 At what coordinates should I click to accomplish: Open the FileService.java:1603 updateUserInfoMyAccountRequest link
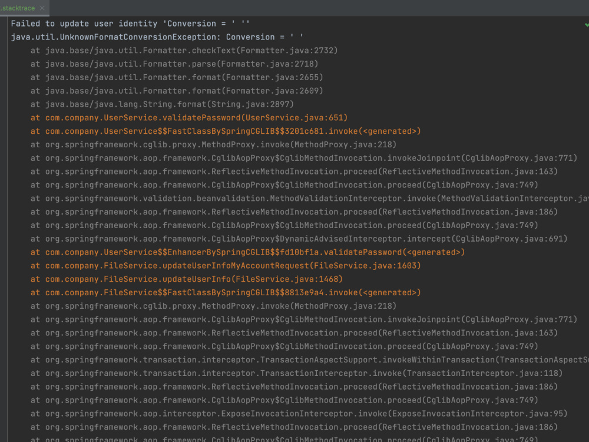[226, 266]
